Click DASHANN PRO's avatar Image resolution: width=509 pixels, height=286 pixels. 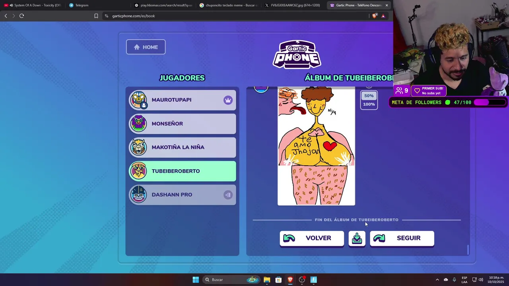pos(138,195)
